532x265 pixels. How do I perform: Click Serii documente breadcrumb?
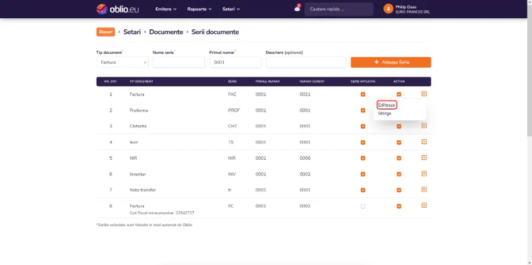tap(215, 32)
